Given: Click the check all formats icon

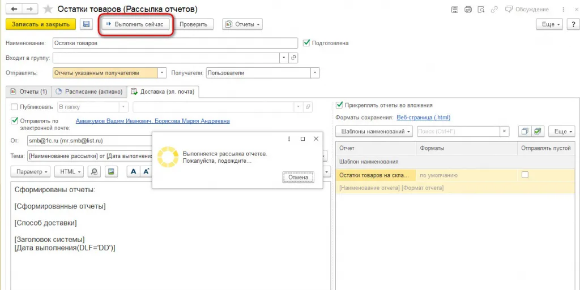Looking at the screenshot, I should coord(537,131).
